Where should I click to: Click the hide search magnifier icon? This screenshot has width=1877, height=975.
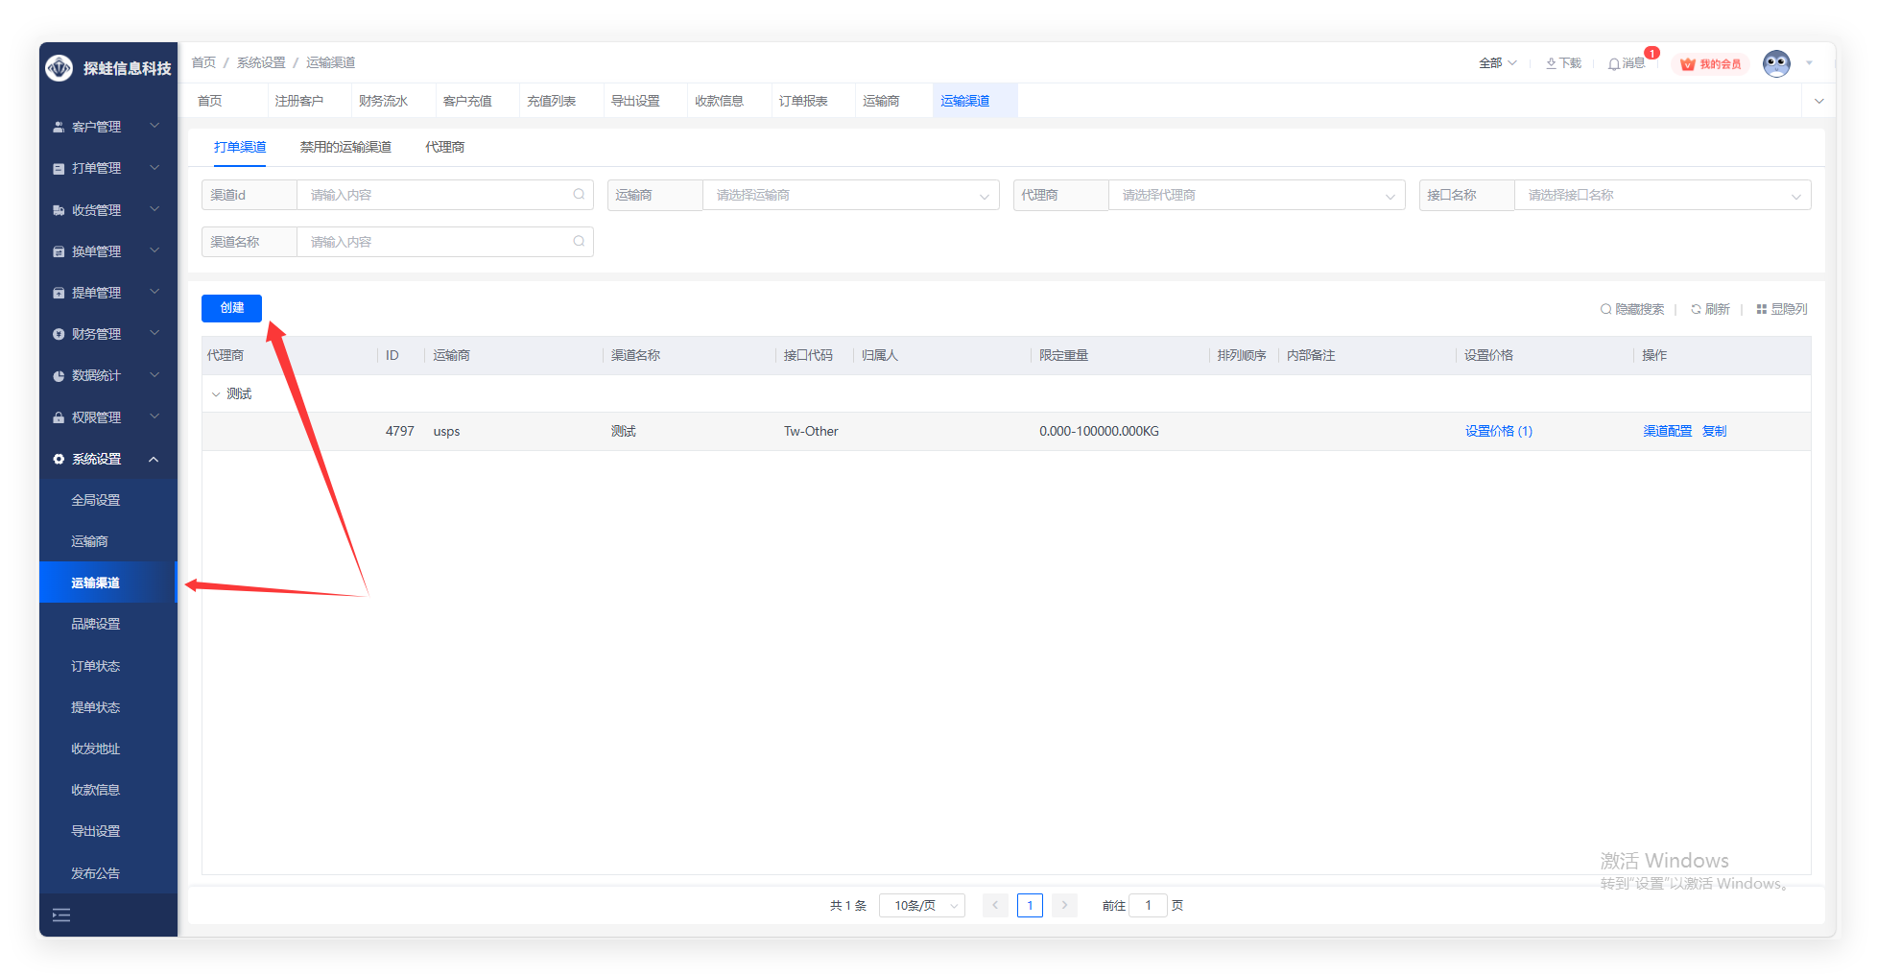click(x=1605, y=309)
